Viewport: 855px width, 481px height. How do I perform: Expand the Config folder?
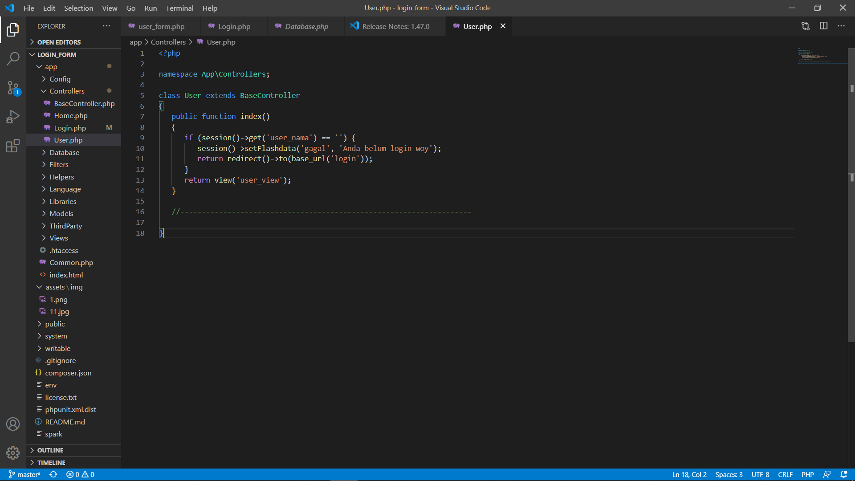click(x=73, y=79)
